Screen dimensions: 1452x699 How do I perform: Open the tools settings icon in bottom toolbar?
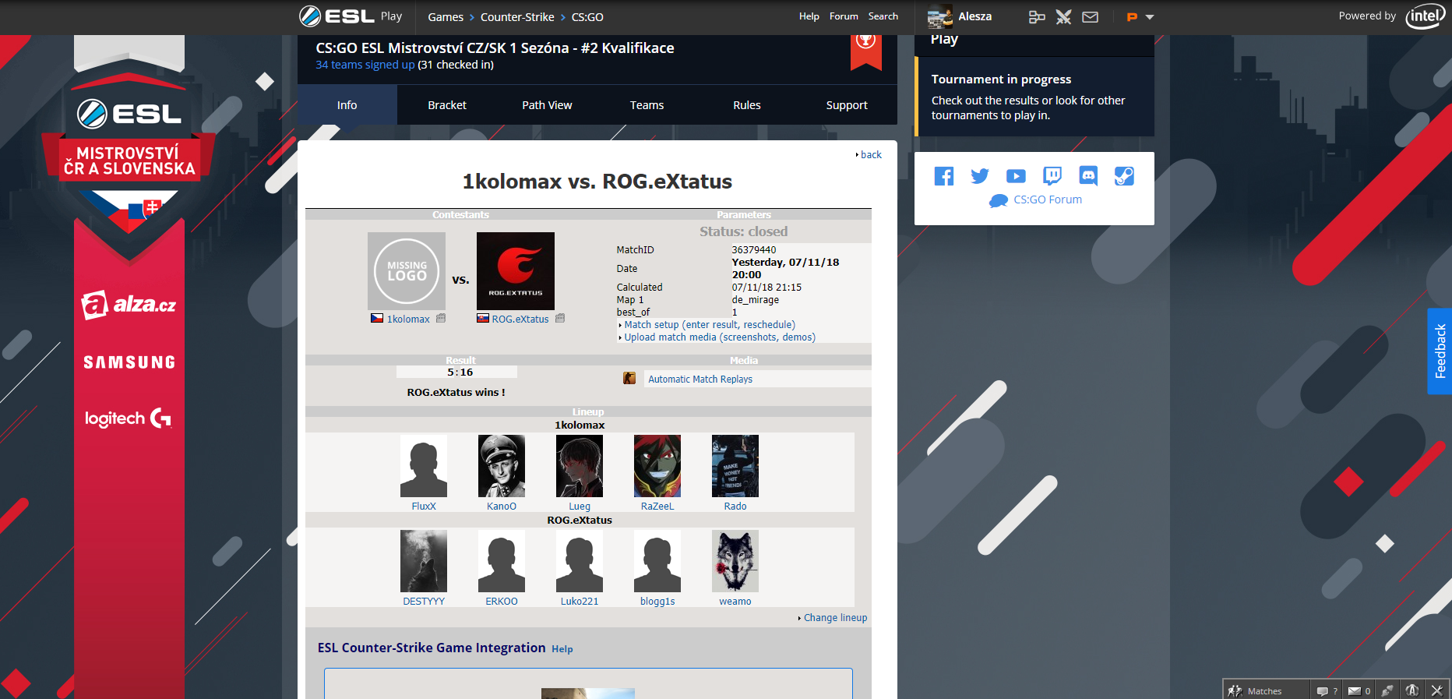[1437, 690]
